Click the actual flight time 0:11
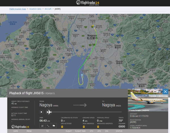The height and width of the screenshot is (133, 170). tap(13, 115)
